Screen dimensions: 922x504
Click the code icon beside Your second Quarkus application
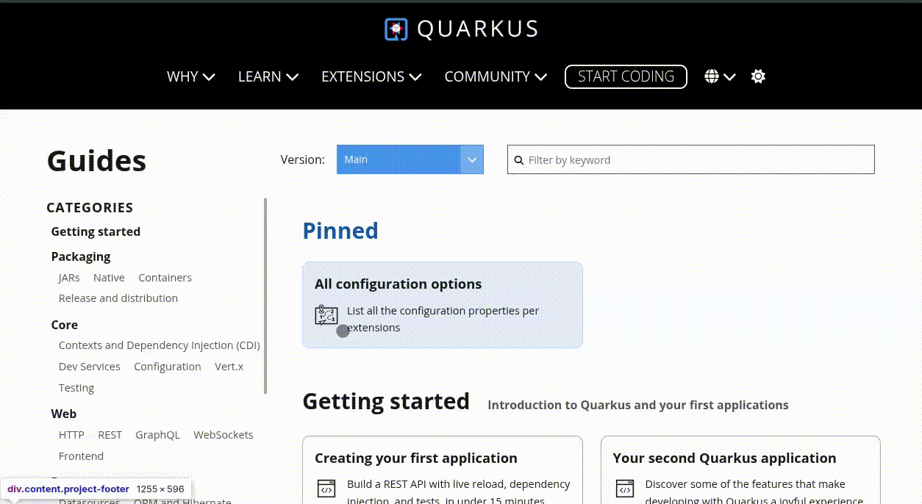click(625, 489)
